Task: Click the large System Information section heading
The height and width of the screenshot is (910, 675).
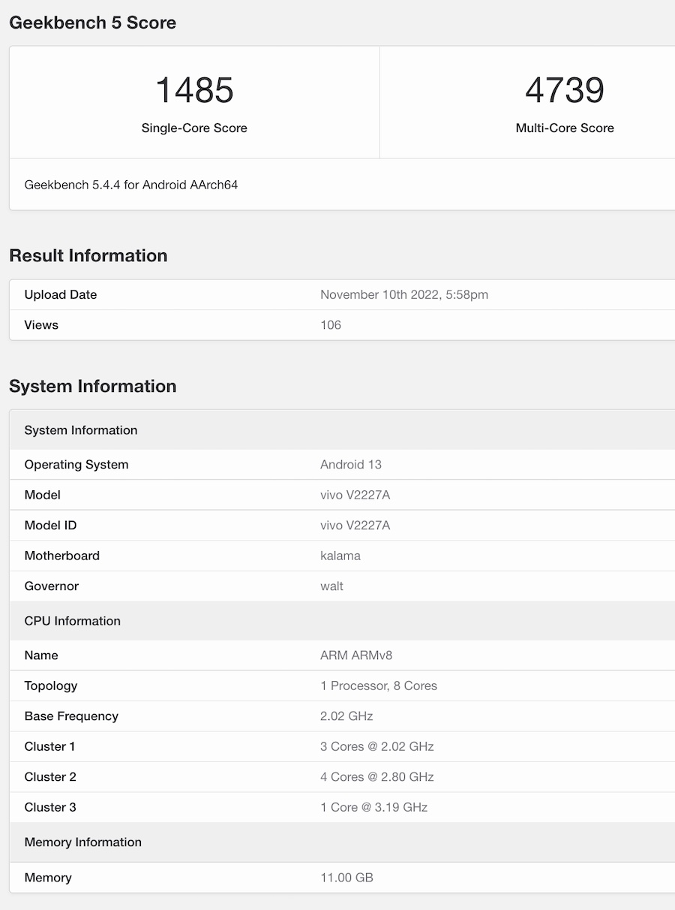Action: pyautogui.click(x=92, y=387)
